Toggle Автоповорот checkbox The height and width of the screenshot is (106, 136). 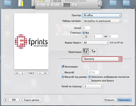point(63,67)
